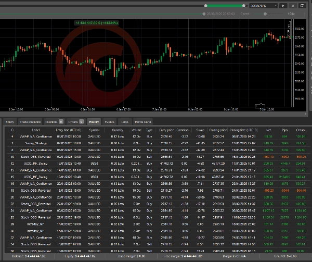Switch to the Equity tab

pos(10,122)
